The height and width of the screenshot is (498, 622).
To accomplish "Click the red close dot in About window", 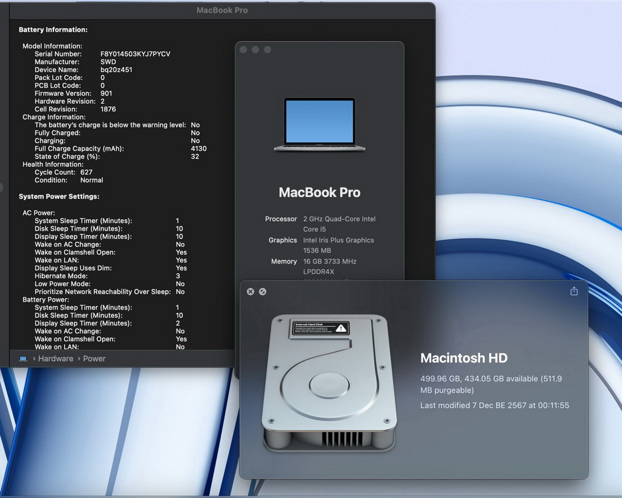I will (243, 50).
